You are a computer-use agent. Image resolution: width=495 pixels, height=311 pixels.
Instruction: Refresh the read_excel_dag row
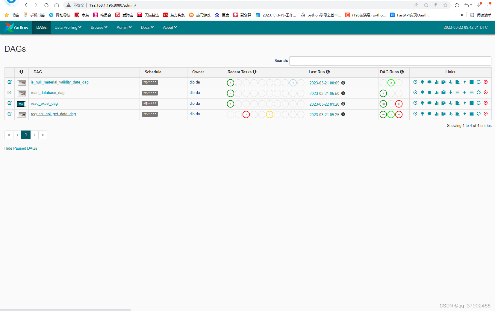click(x=479, y=103)
